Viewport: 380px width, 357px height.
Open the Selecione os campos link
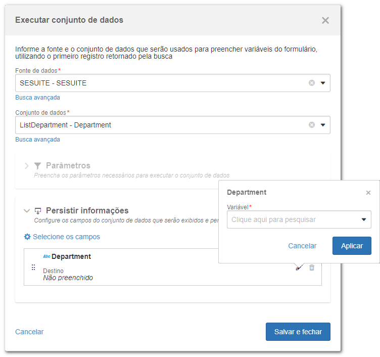pos(66,237)
